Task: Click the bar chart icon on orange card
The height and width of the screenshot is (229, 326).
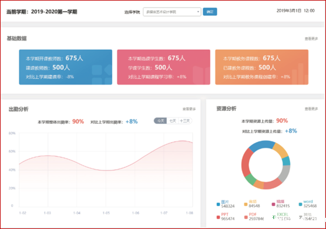Action: point(300,73)
